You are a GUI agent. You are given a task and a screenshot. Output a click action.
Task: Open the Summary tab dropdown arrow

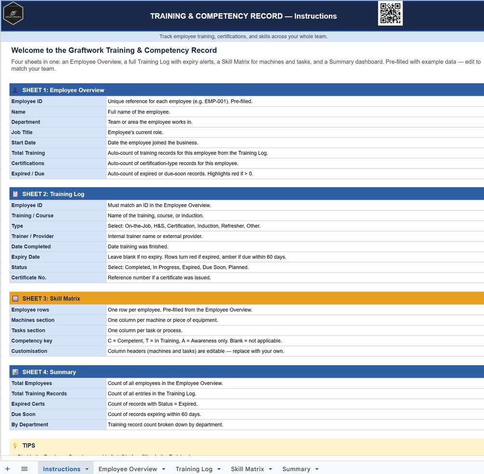point(317,469)
